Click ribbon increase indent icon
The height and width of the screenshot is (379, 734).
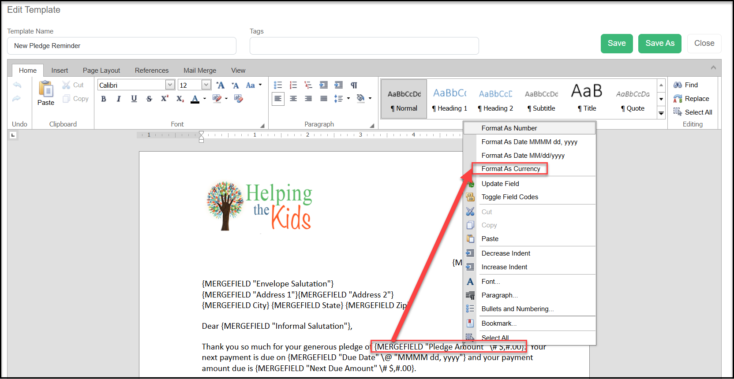[339, 85]
